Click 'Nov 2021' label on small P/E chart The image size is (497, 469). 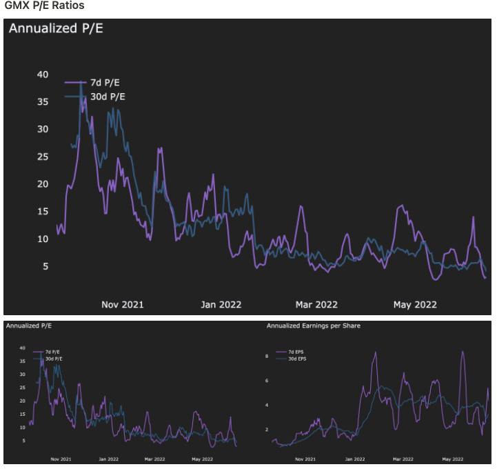click(61, 459)
